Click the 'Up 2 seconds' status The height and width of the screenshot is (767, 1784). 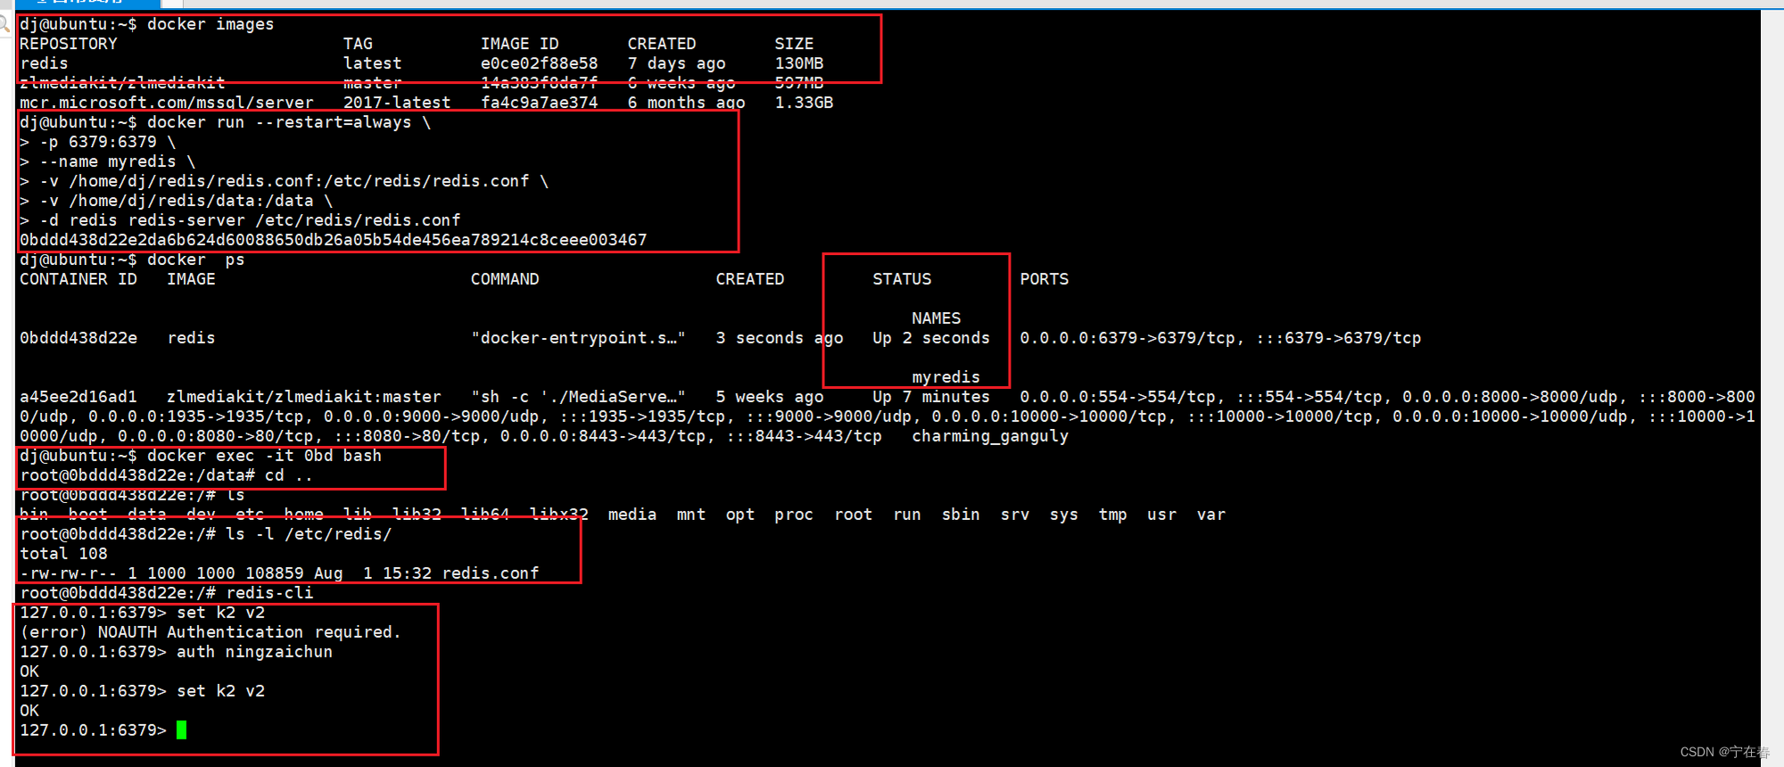931,338
